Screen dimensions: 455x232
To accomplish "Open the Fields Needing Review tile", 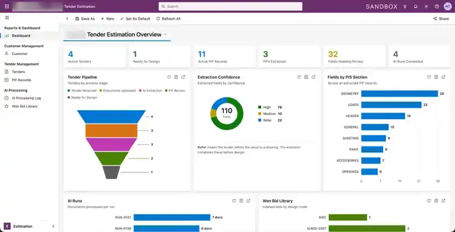I will 354,57.
